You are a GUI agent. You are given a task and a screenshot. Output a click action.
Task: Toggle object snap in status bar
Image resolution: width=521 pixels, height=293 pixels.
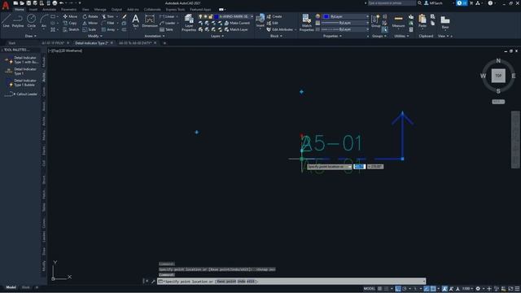433,289
